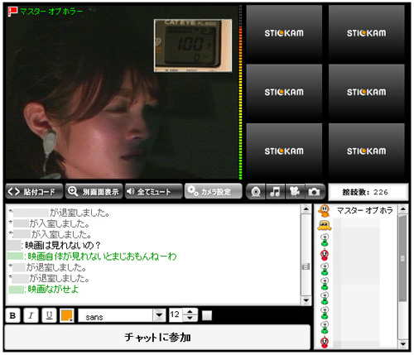
Task: Increase the font size with the up arrow
Action: click(x=190, y=312)
